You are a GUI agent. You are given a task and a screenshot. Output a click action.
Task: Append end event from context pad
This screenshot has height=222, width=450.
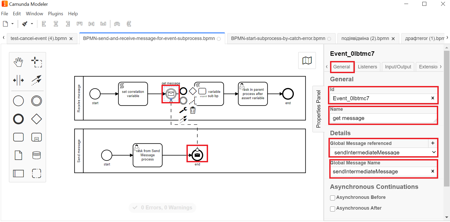(183, 91)
